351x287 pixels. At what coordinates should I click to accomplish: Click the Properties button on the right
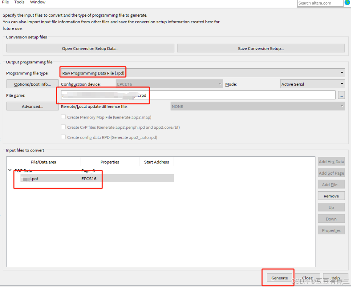331,230
